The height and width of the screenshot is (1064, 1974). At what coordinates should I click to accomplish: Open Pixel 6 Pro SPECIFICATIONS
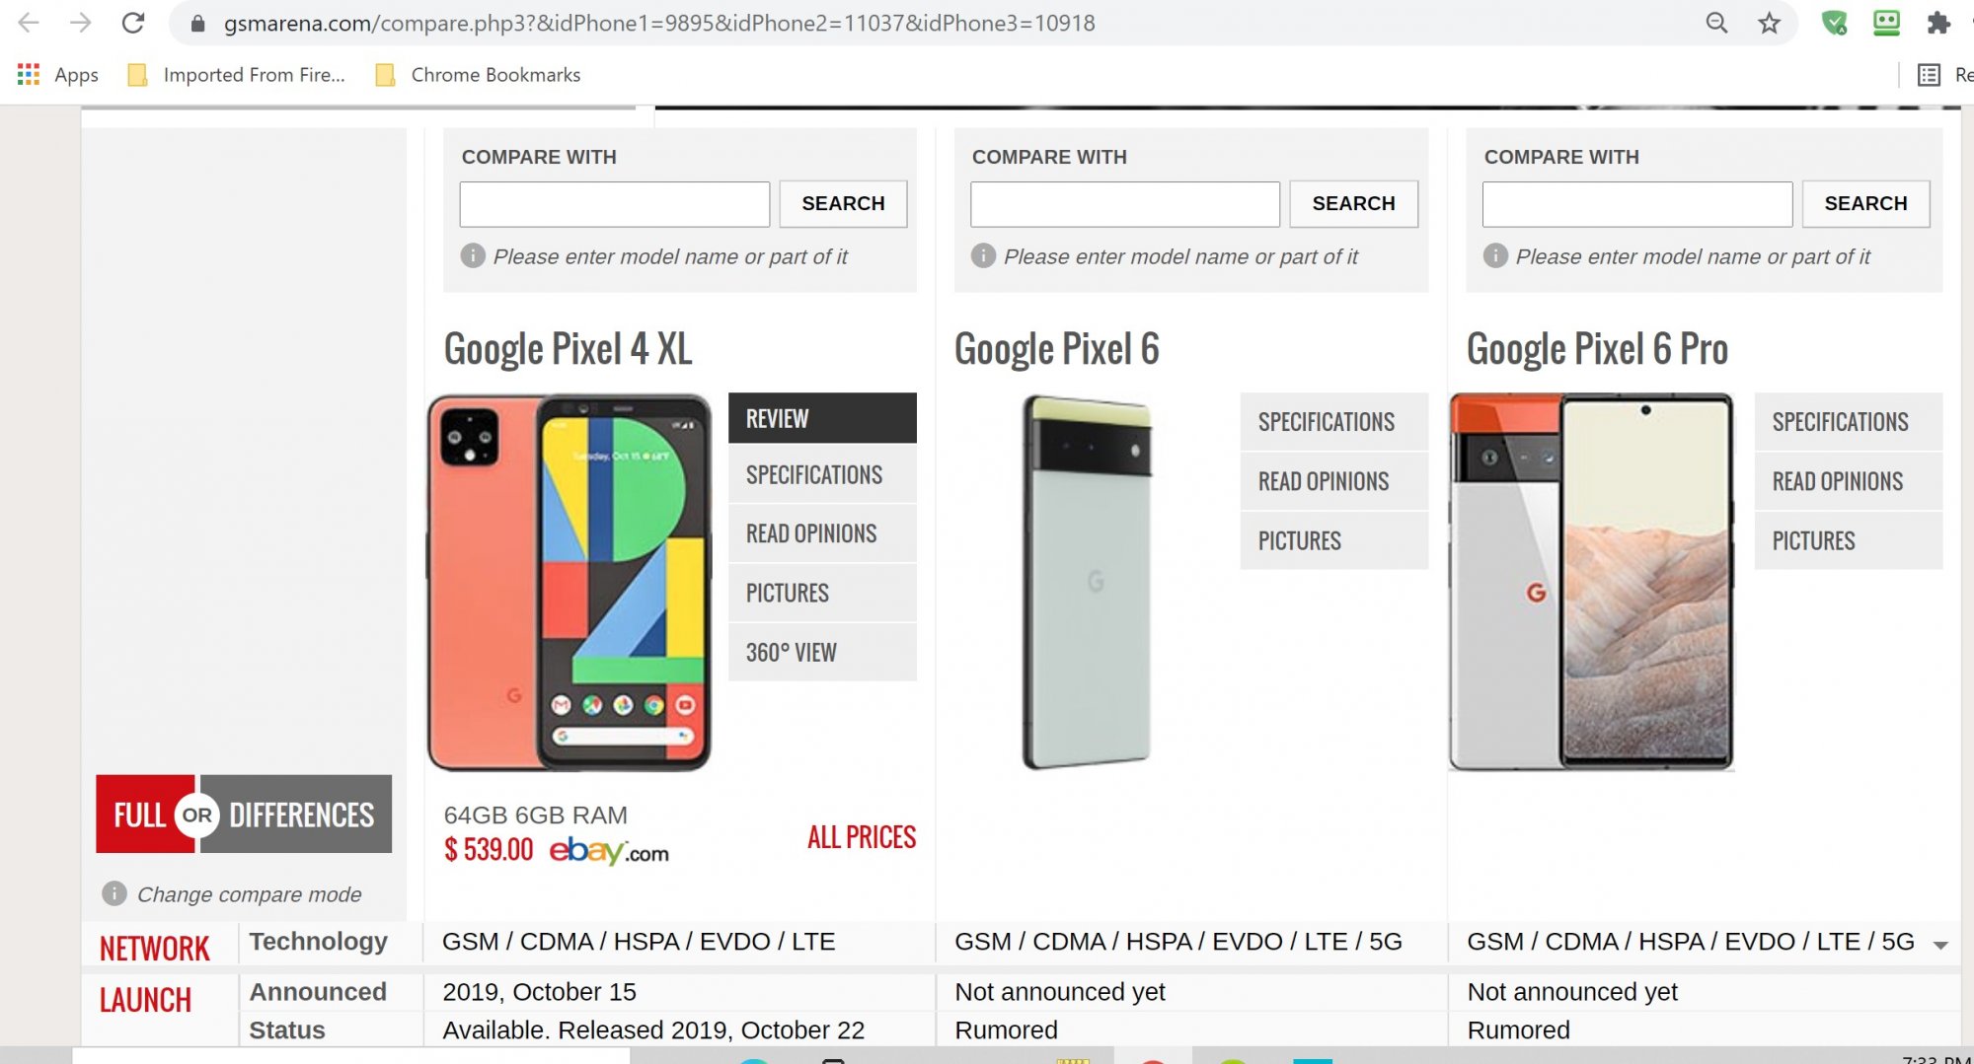(x=1848, y=421)
